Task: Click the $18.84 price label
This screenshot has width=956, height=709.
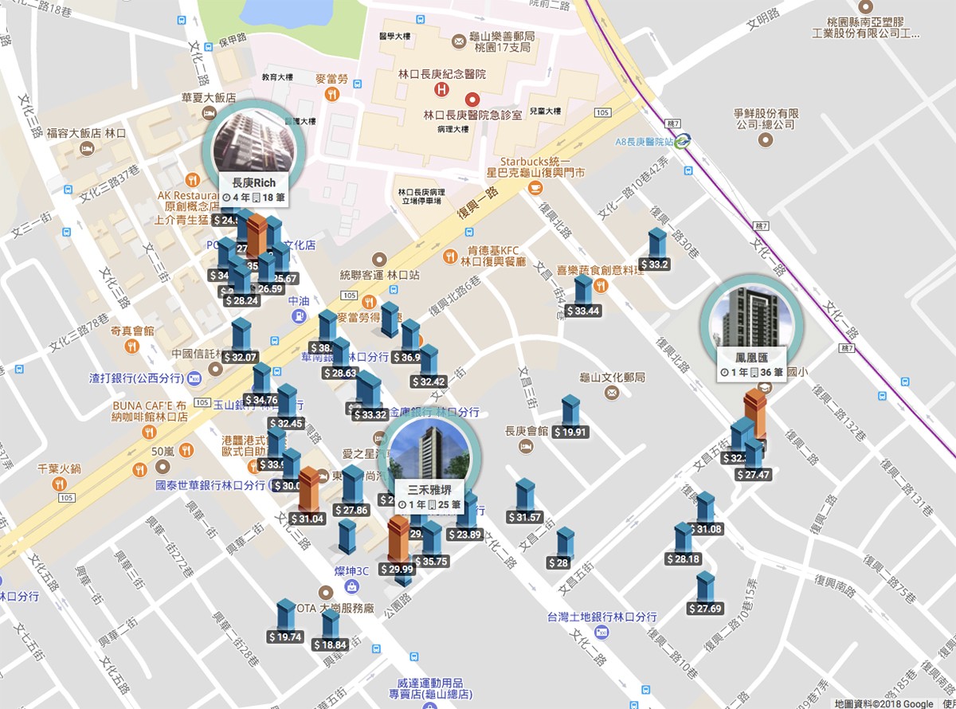Action: click(331, 644)
